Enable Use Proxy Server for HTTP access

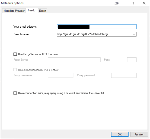pos(15,54)
